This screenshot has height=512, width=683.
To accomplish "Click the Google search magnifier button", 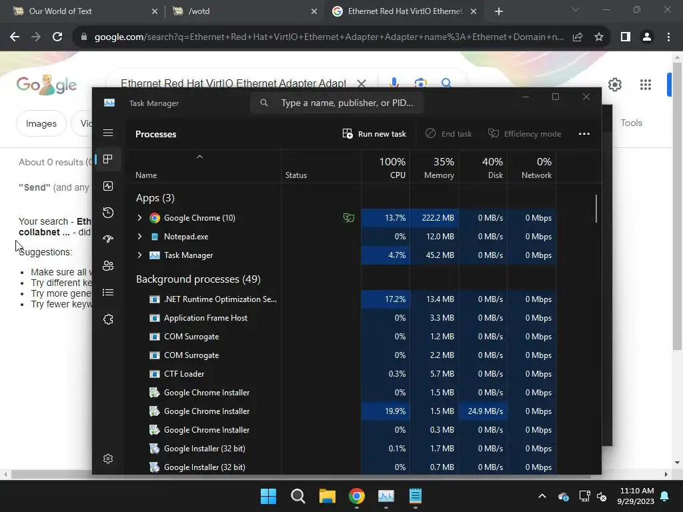I will [446, 83].
